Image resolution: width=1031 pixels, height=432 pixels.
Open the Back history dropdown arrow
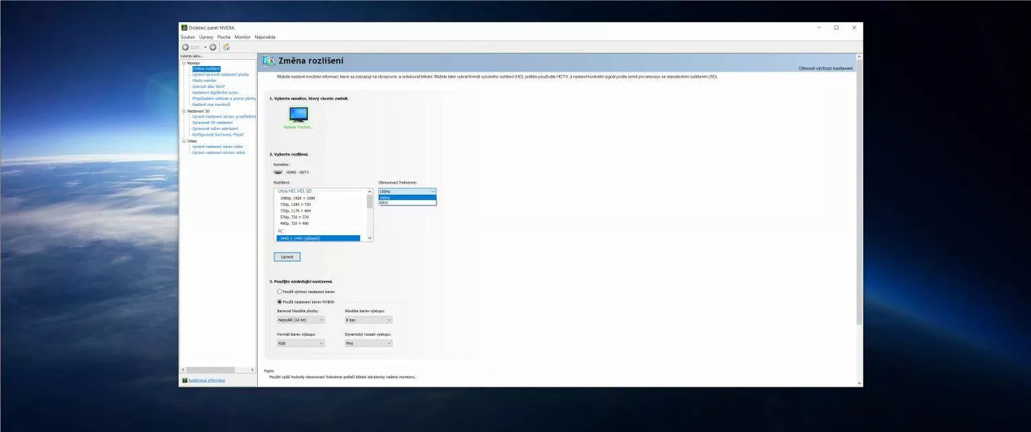click(x=205, y=47)
